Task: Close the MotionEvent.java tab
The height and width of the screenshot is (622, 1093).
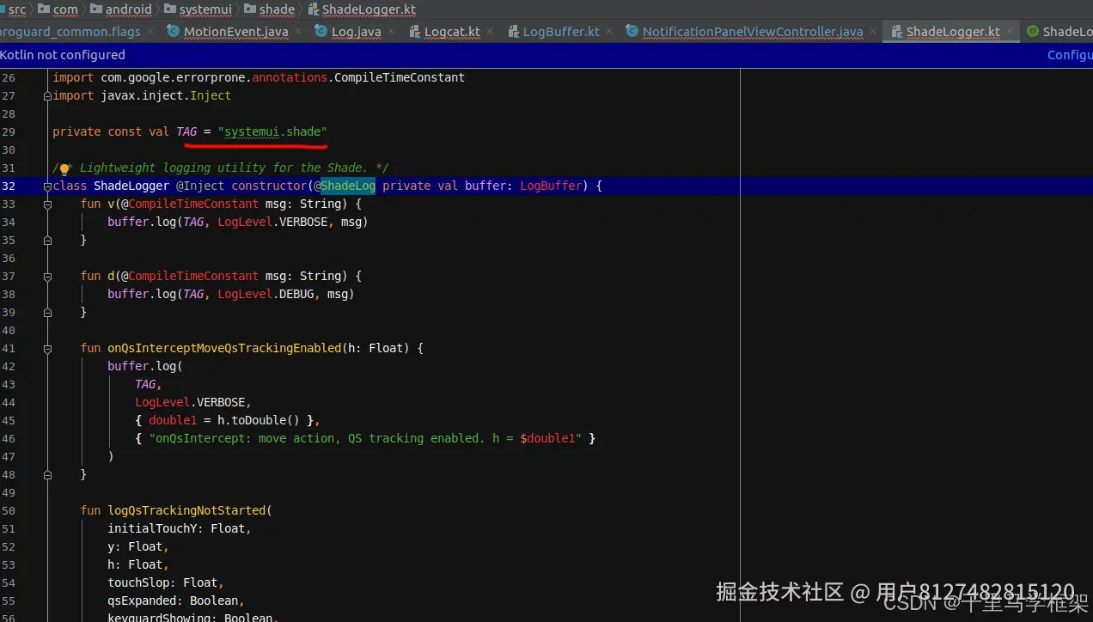Action: pos(297,32)
